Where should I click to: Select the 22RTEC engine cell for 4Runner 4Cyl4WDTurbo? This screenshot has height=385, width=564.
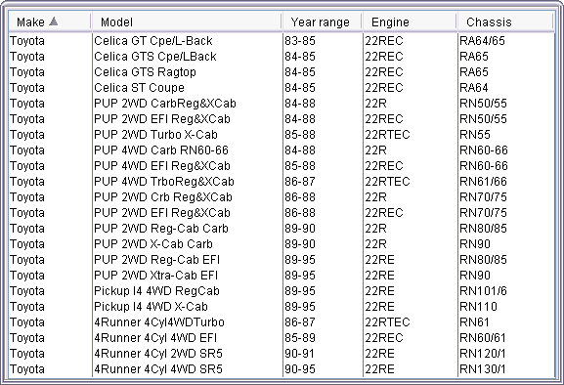click(411, 322)
